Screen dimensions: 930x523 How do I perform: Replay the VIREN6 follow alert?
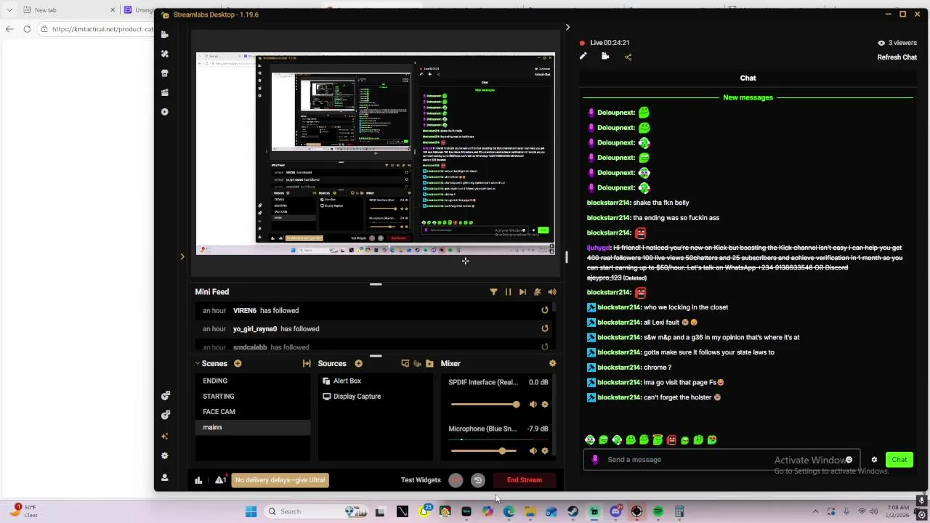tap(545, 310)
